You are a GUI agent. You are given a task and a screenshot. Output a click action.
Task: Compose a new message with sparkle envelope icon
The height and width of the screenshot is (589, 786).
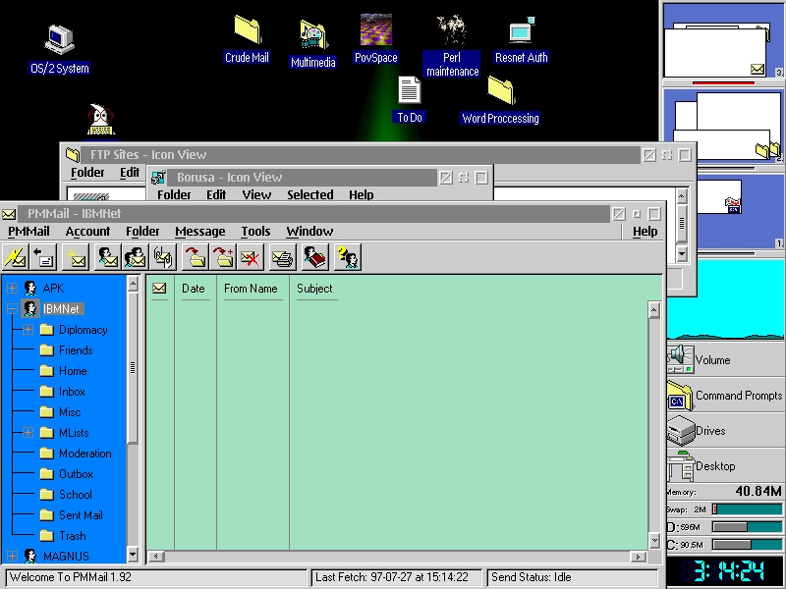point(76,257)
